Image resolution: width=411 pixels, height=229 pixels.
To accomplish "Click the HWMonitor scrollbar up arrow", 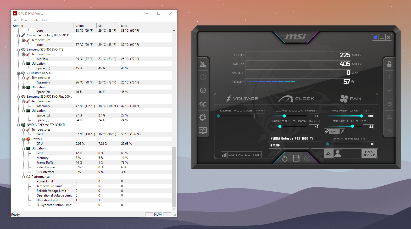I will [x=174, y=31].
